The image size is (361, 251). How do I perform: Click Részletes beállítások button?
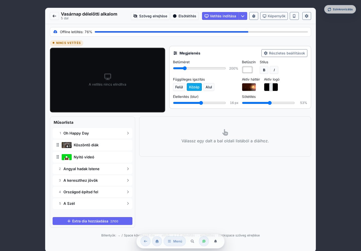(284, 53)
